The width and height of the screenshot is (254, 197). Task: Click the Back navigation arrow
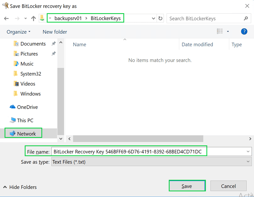(6, 19)
